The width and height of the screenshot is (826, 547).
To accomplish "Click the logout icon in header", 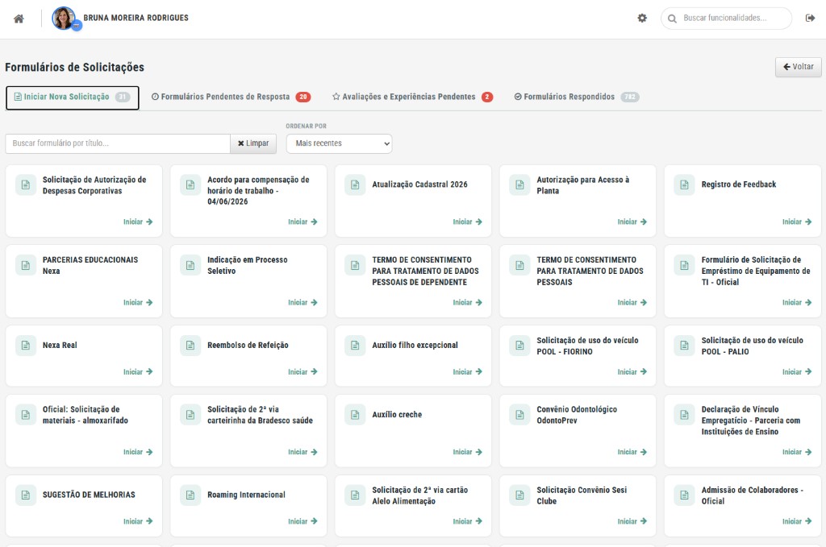I will pos(810,18).
